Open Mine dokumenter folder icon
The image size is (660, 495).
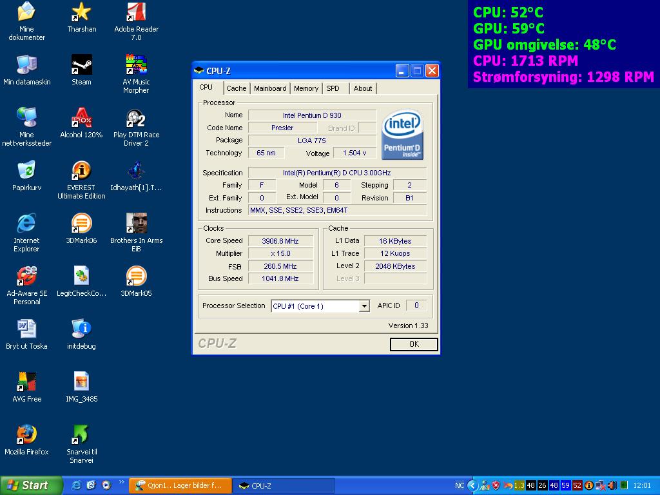pyautogui.click(x=26, y=12)
